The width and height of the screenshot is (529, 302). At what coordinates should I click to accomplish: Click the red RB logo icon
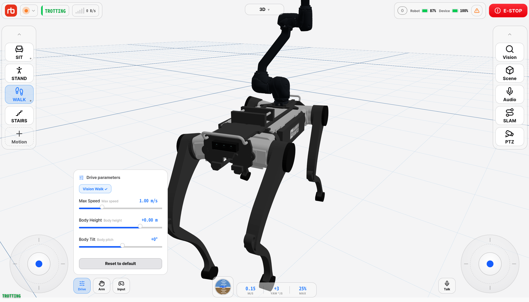tap(11, 11)
